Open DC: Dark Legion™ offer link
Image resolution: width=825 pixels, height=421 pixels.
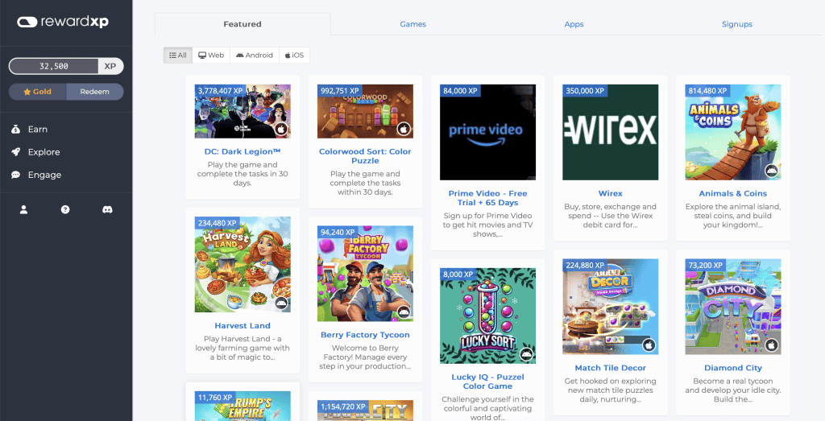point(243,151)
